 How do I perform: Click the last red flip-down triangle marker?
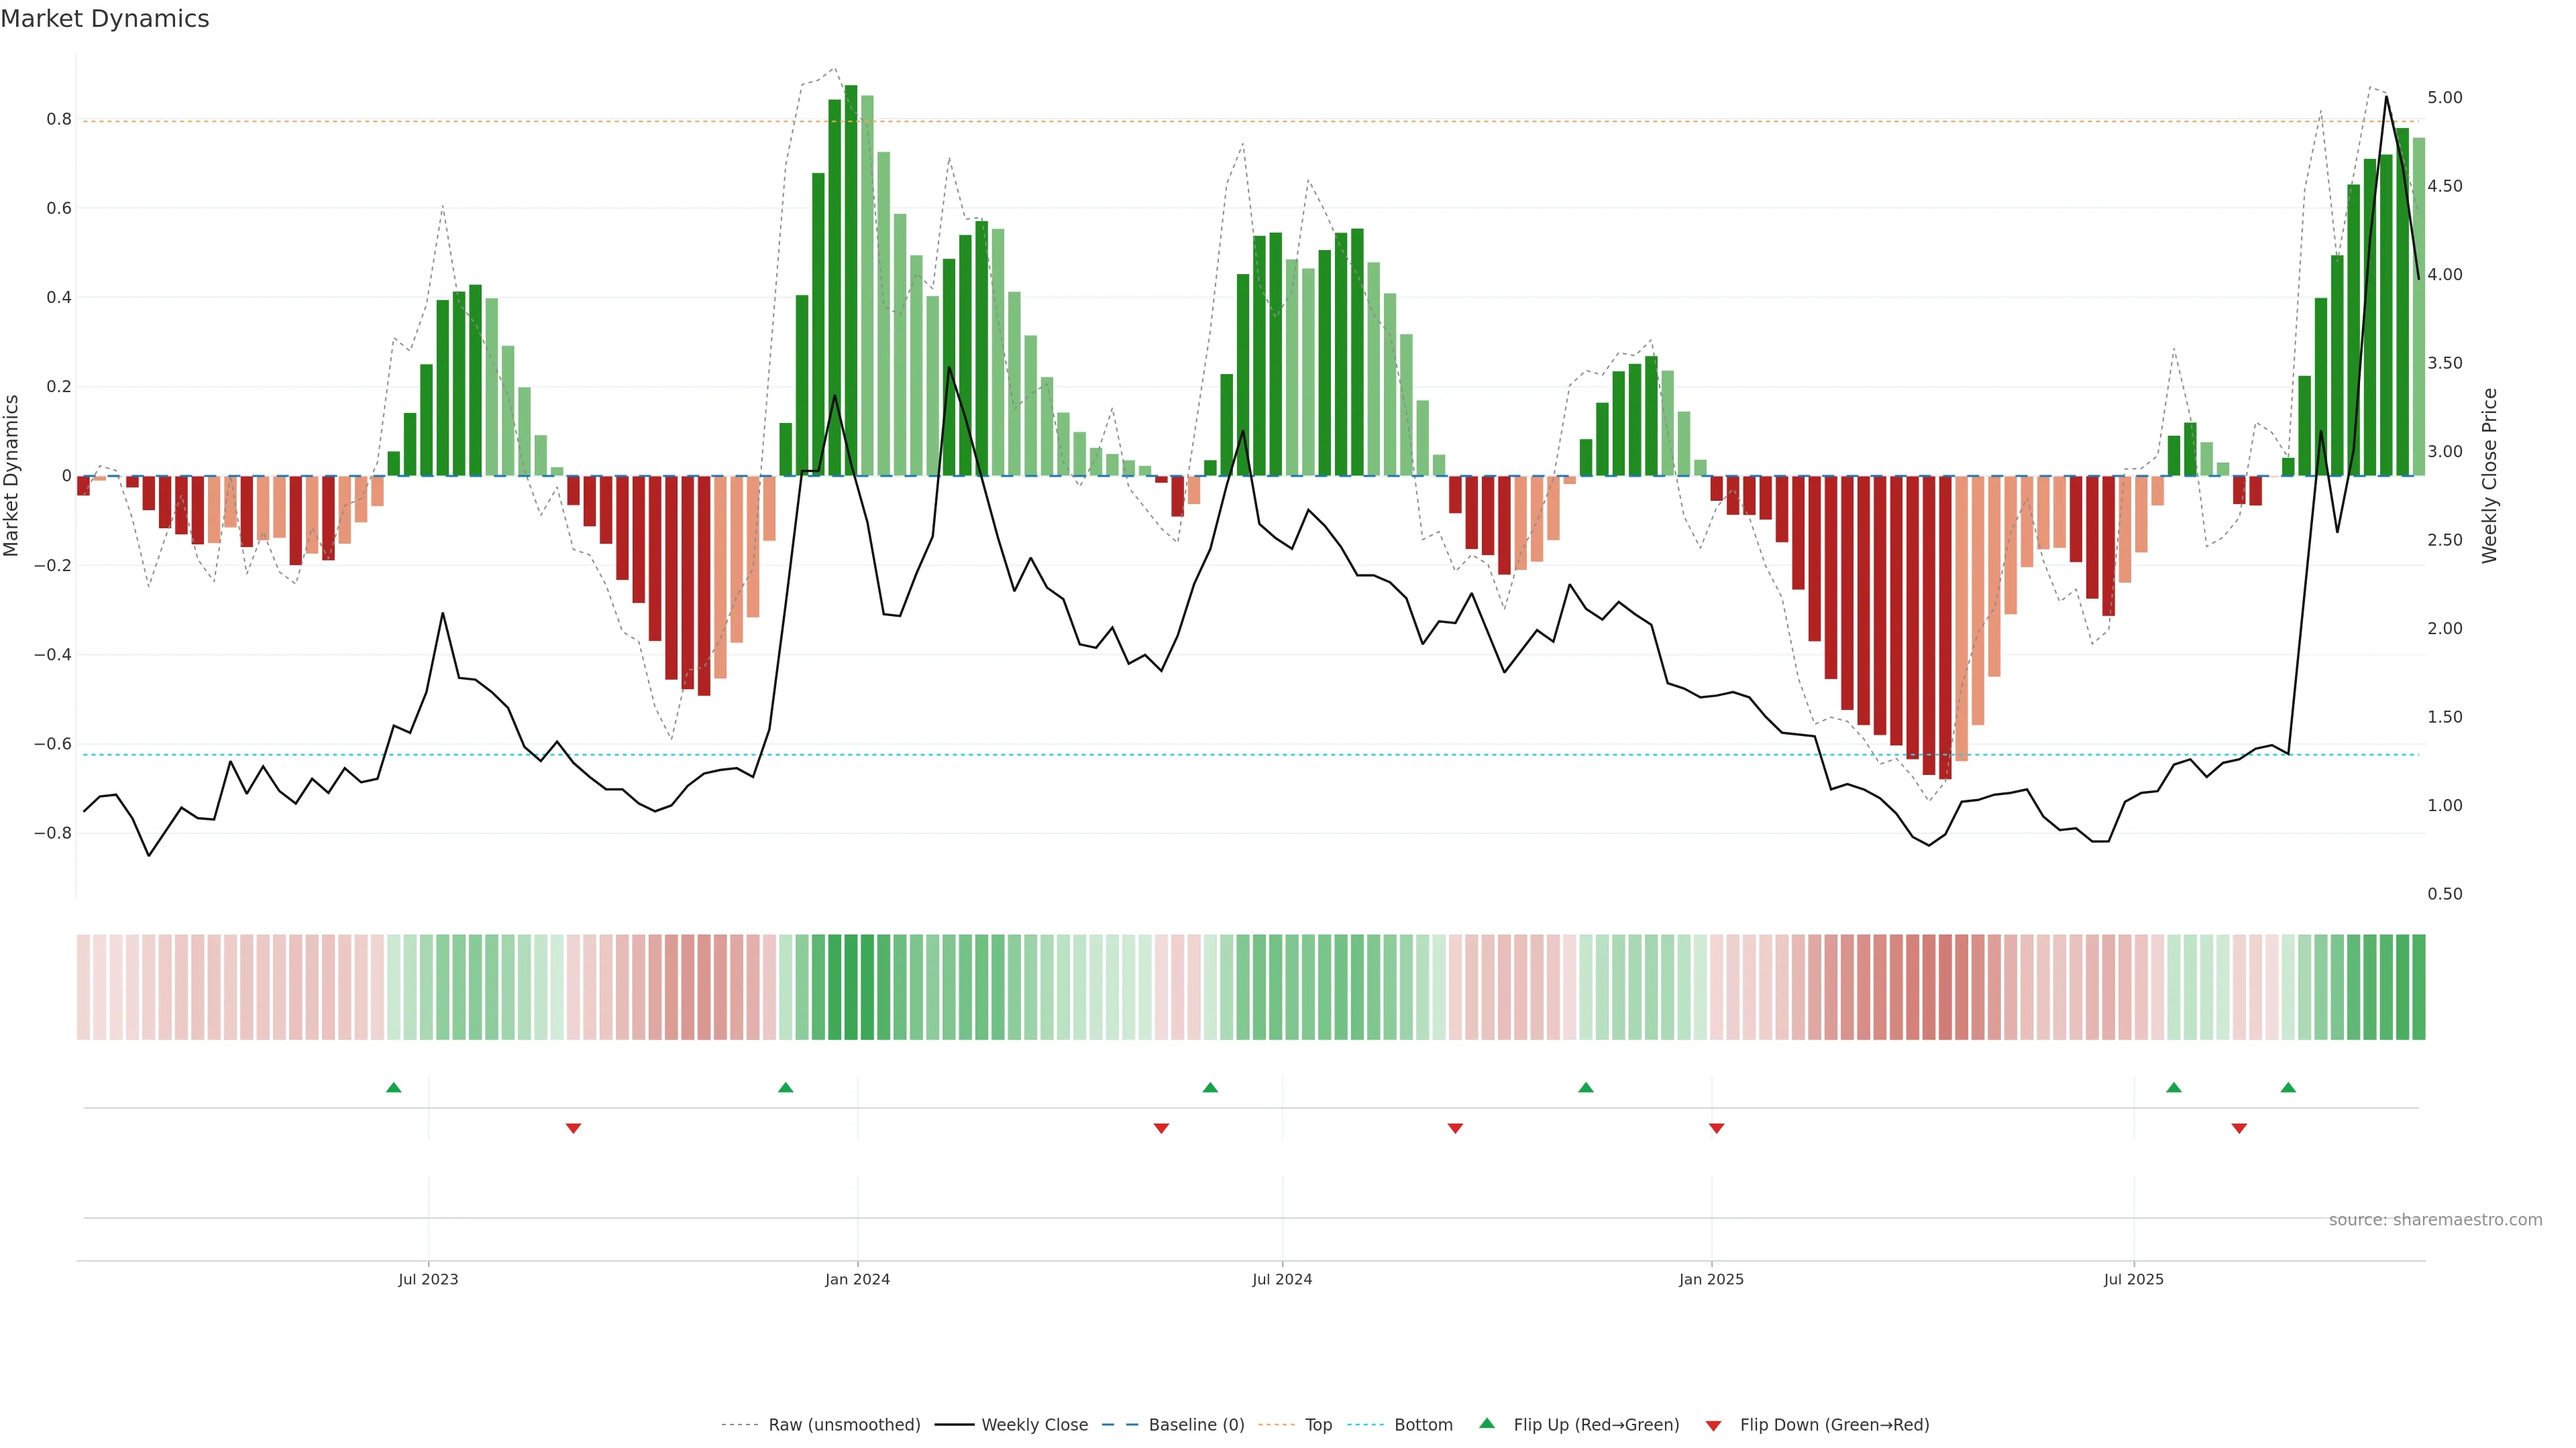[x=2239, y=1128]
